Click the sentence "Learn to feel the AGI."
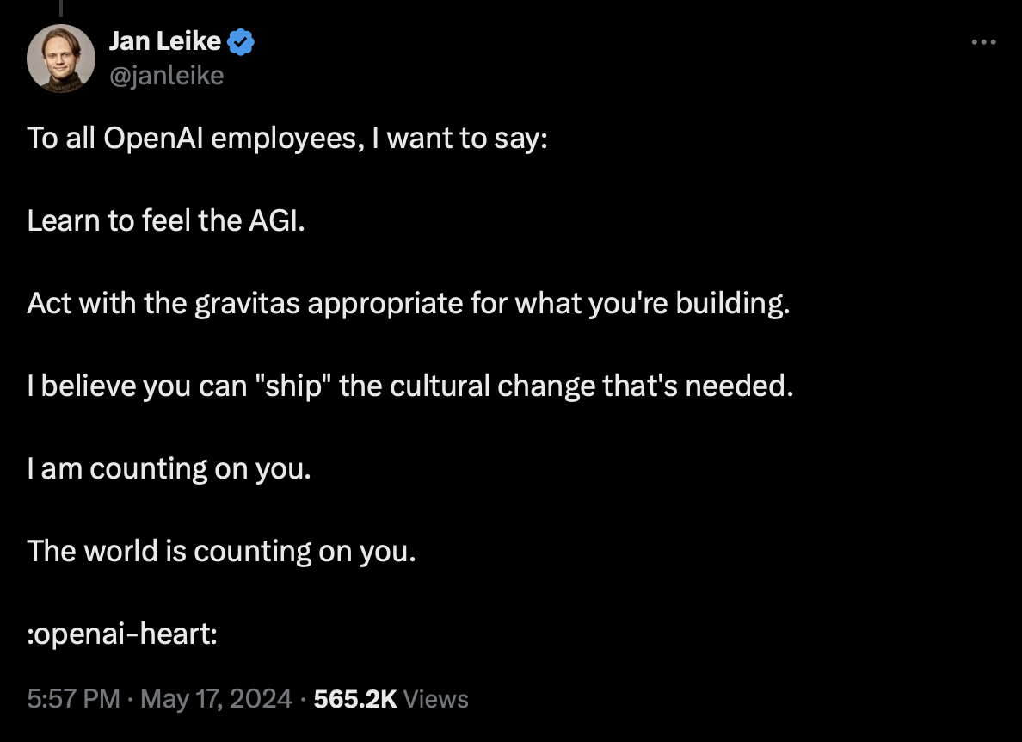 [166, 220]
